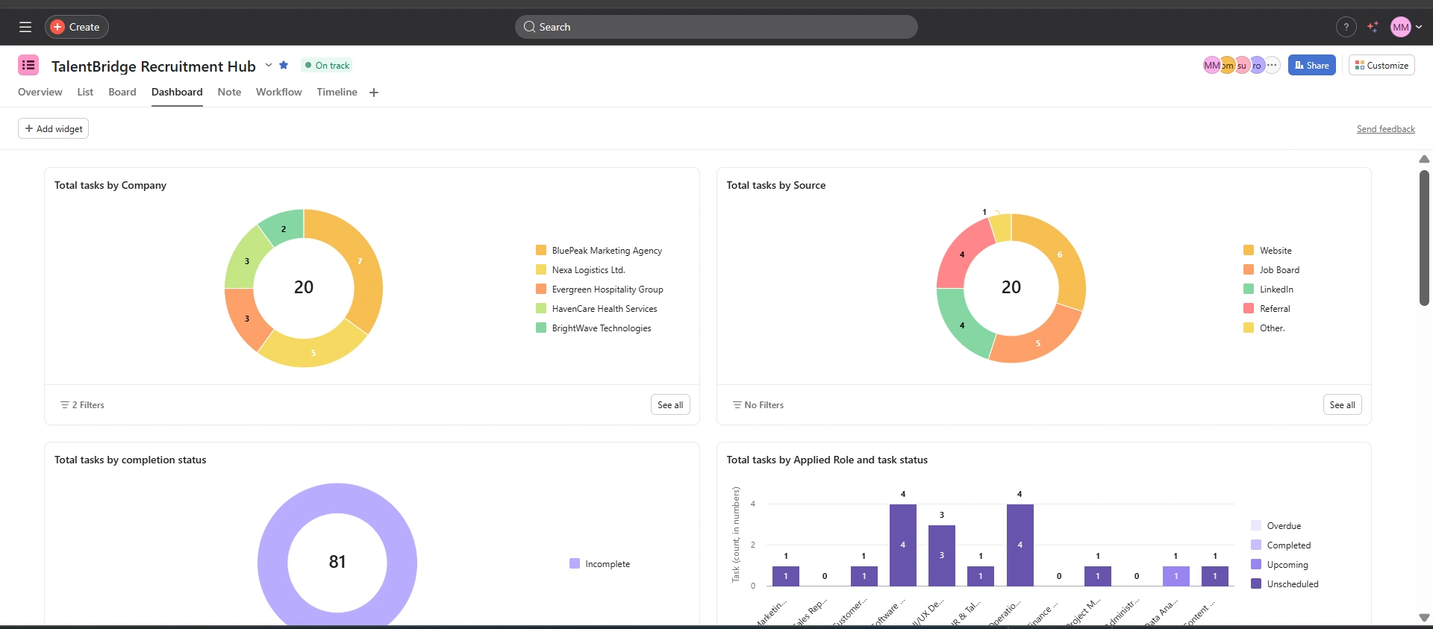This screenshot has height=629, width=1433.
Task: Toggle the blue favorite star
Action: tap(284, 65)
